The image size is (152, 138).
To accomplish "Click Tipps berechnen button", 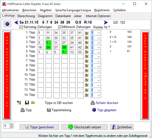I will [x=39, y=127].
